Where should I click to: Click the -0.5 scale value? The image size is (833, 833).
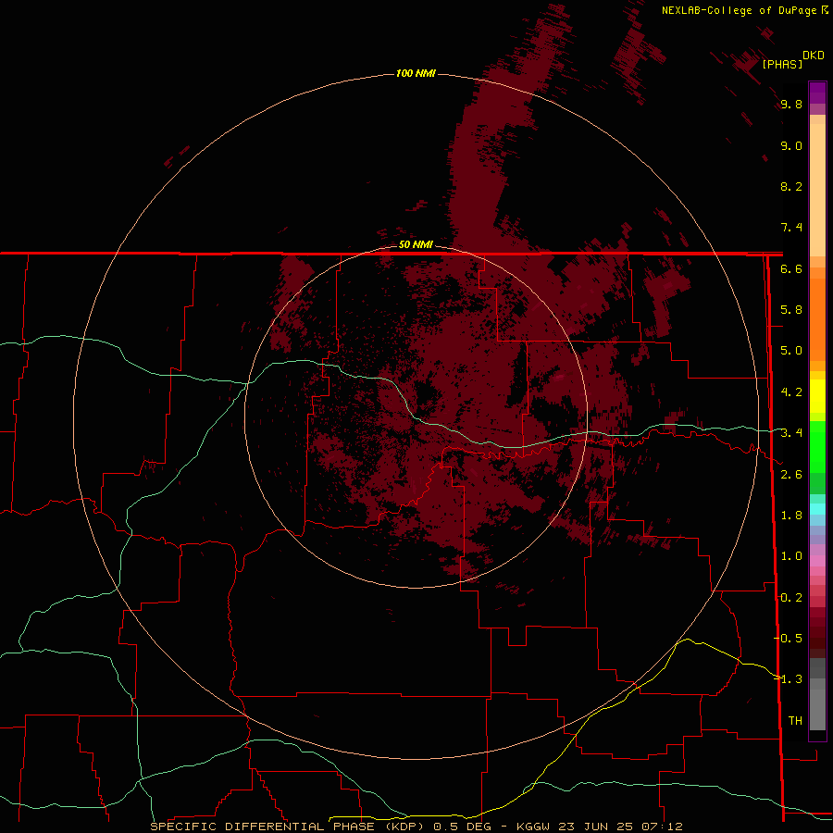(789, 639)
